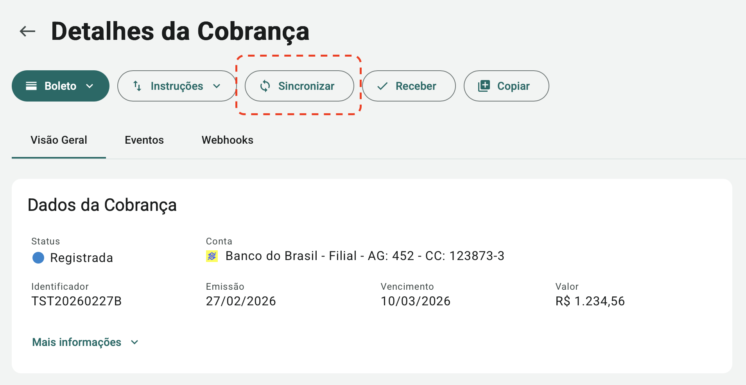Click the copy icon in Copiar button

point(484,86)
